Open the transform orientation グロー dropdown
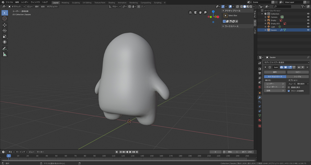Viewport: 311px width, 165px height. click(115, 6)
